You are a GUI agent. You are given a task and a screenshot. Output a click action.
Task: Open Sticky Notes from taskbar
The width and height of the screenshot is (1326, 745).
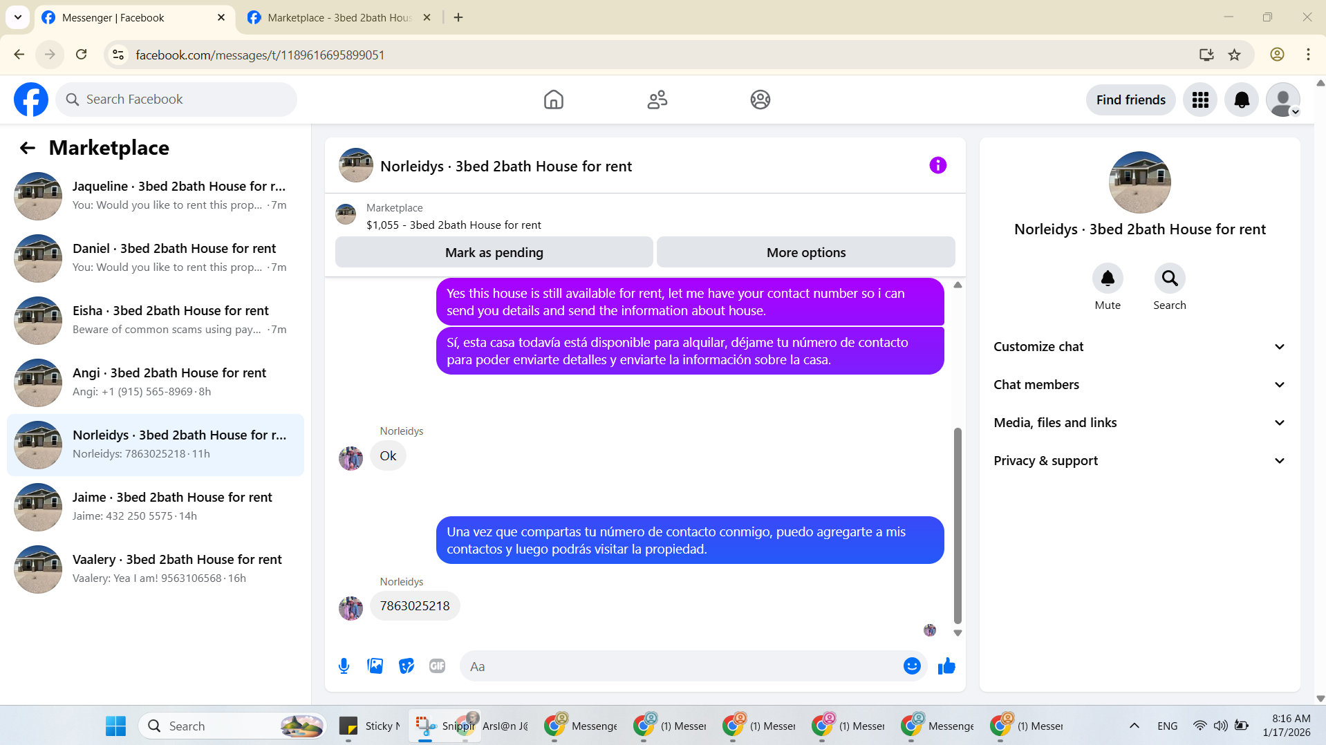[x=369, y=726]
